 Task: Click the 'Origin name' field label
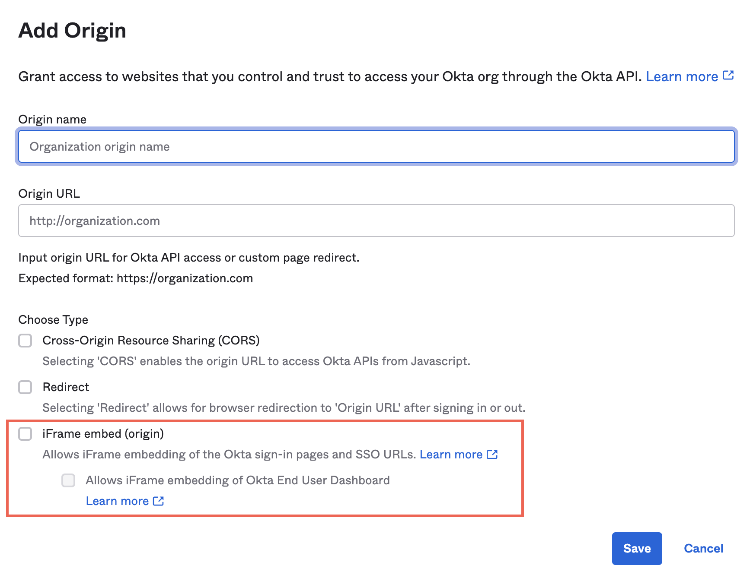52,120
